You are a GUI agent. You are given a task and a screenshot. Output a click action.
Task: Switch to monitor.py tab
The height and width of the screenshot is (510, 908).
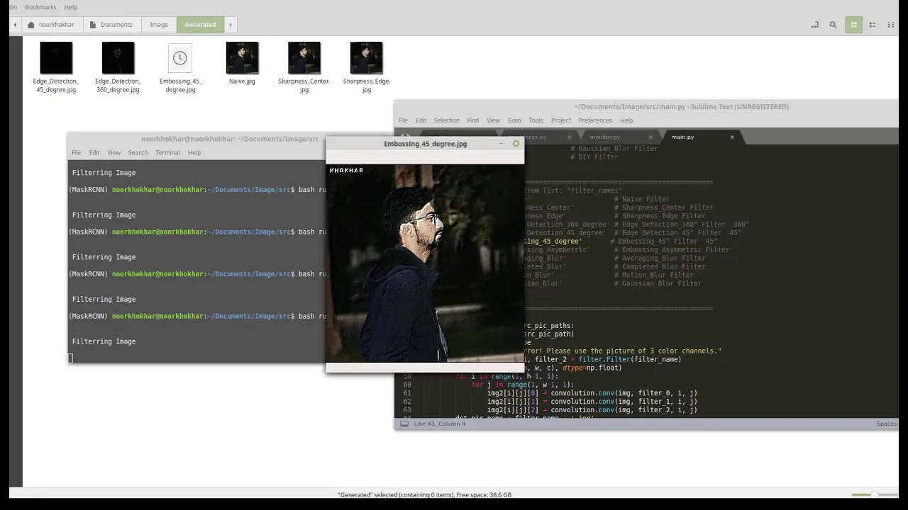coord(605,137)
